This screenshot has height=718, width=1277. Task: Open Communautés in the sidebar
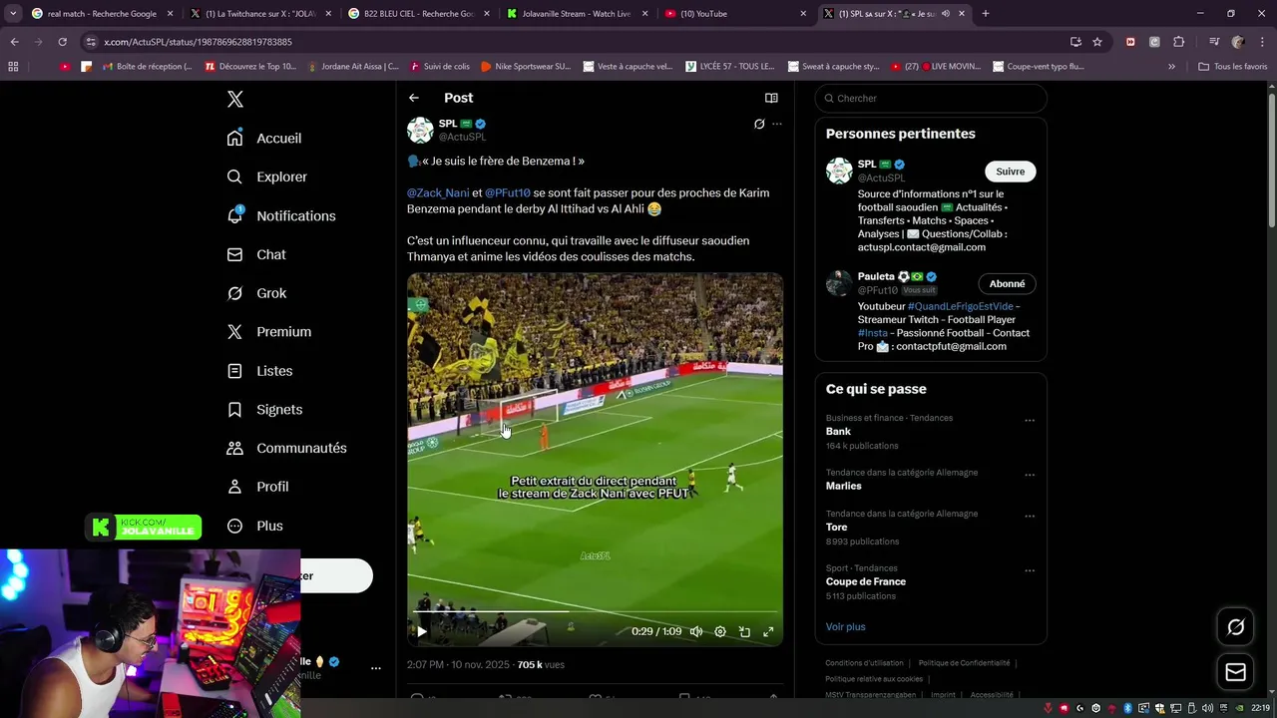coord(287,448)
